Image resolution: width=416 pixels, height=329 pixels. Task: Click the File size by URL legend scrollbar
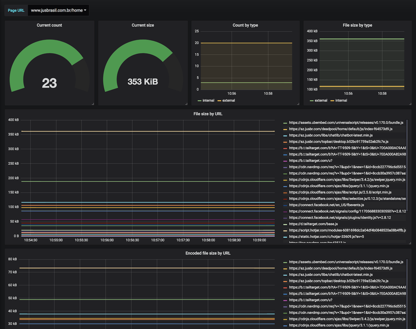click(x=407, y=166)
